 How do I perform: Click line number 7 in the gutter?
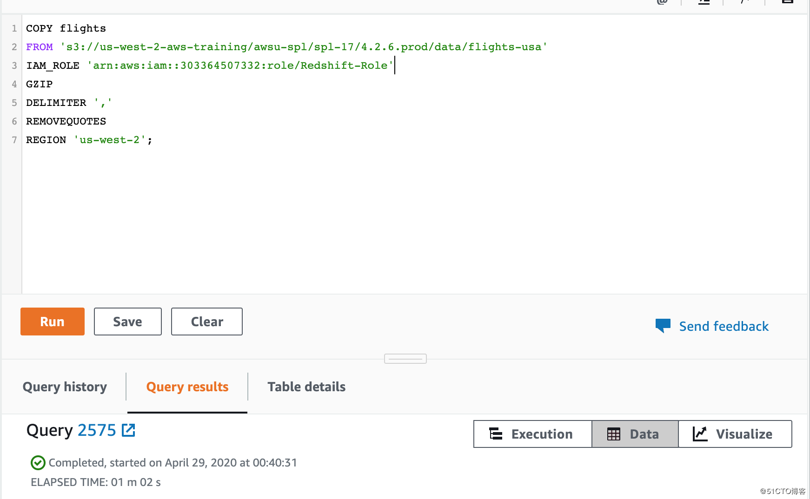14,140
